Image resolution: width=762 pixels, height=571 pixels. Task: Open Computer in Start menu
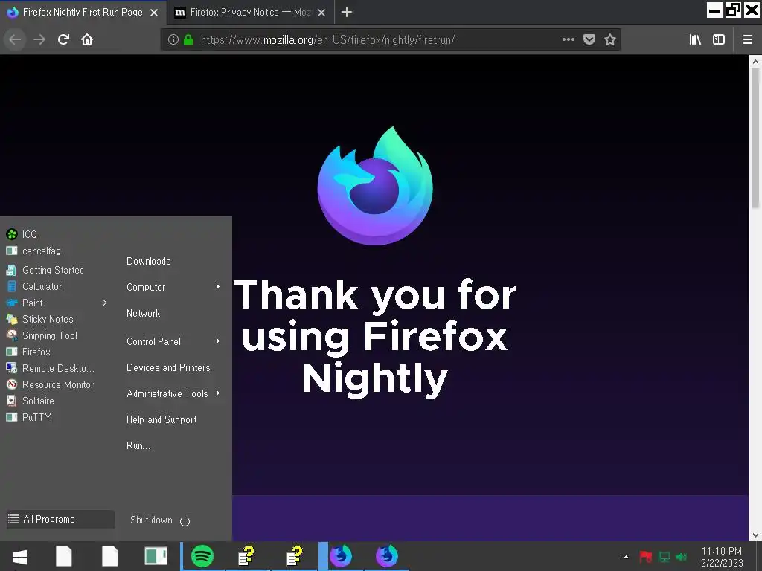point(146,288)
